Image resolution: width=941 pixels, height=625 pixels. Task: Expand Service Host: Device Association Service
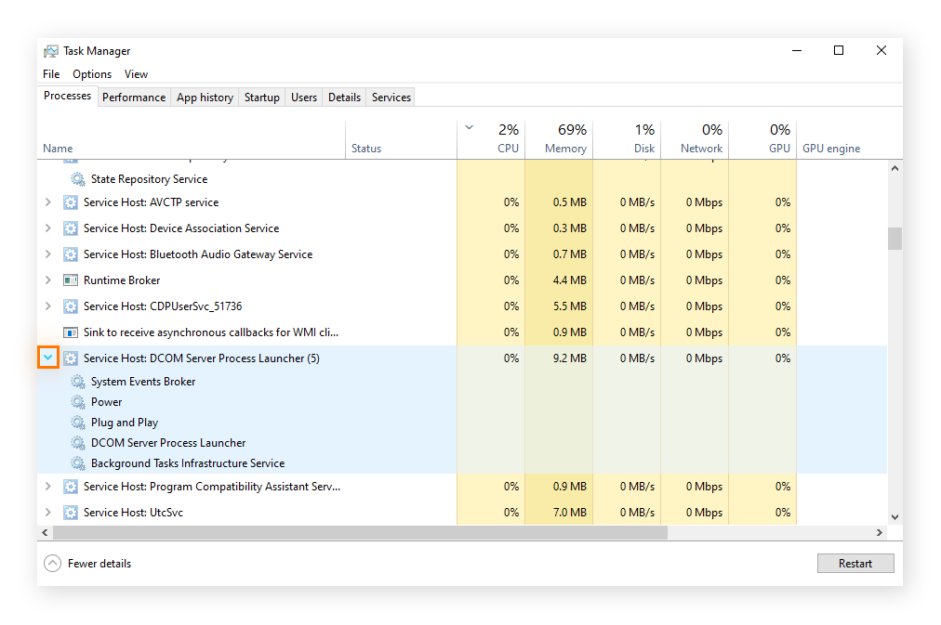coord(48,228)
